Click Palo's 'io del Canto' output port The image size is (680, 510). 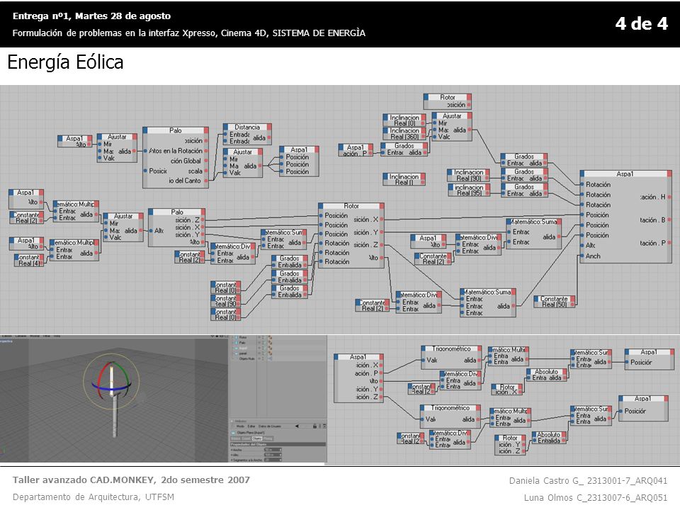click(x=206, y=181)
